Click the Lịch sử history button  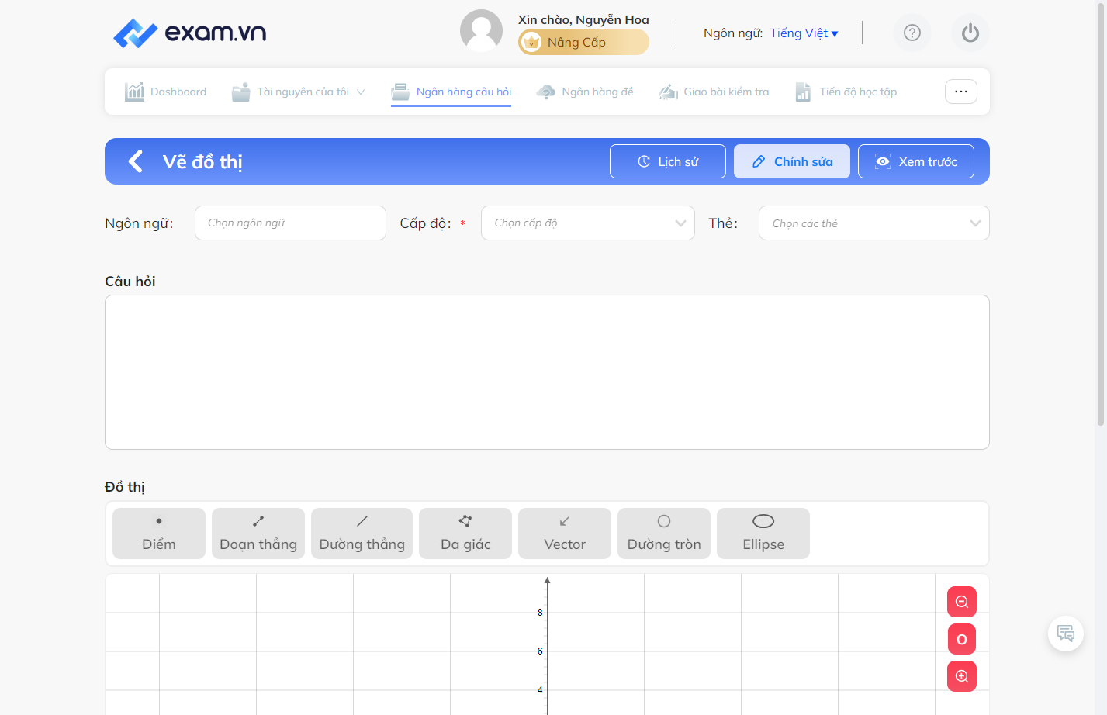pyautogui.click(x=668, y=161)
